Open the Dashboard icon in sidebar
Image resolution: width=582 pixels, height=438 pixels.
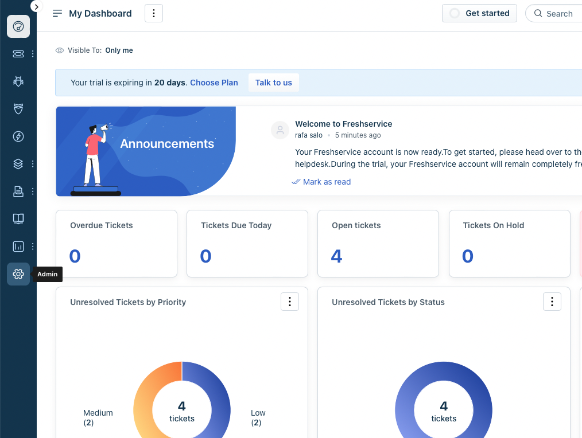[18, 26]
